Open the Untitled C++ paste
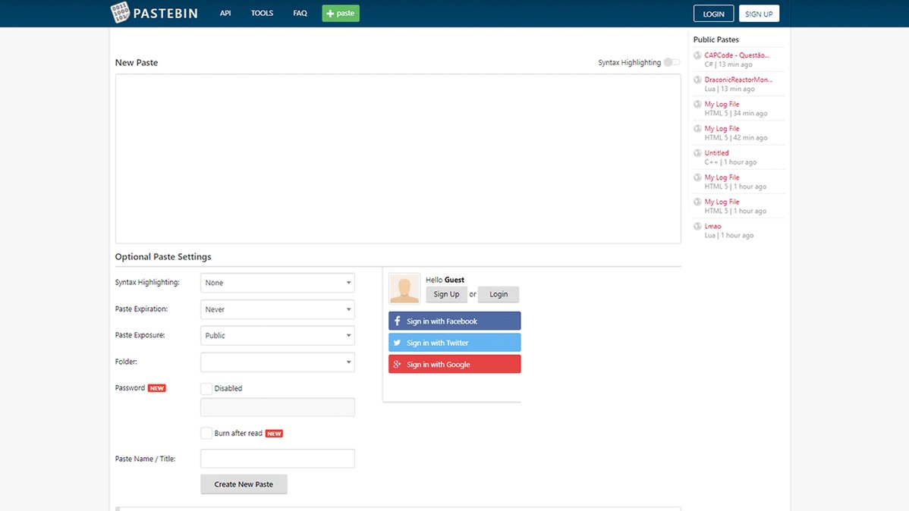Image resolution: width=909 pixels, height=511 pixels. [716, 153]
